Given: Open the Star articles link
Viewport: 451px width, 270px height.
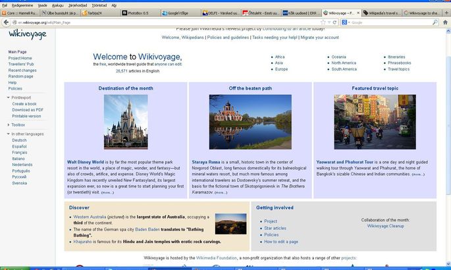Looking at the screenshot, I should click(275, 228).
